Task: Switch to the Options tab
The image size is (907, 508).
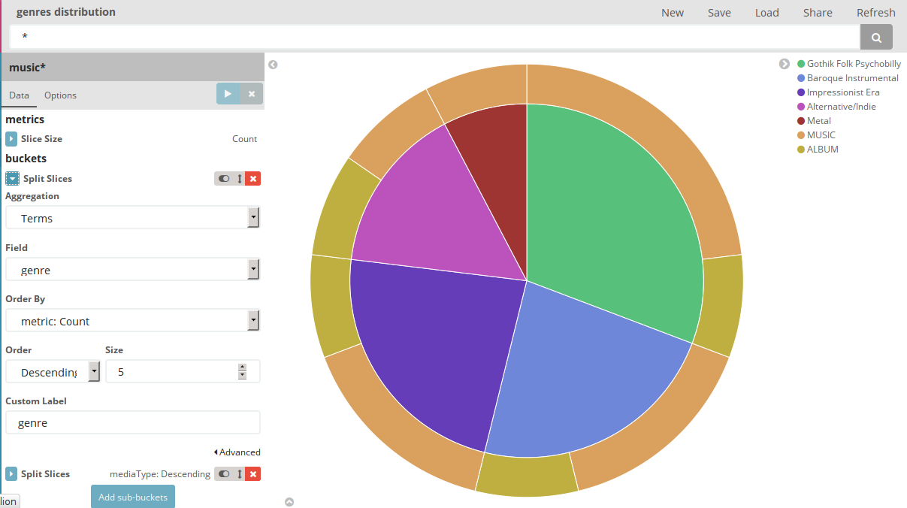Action: pos(60,95)
